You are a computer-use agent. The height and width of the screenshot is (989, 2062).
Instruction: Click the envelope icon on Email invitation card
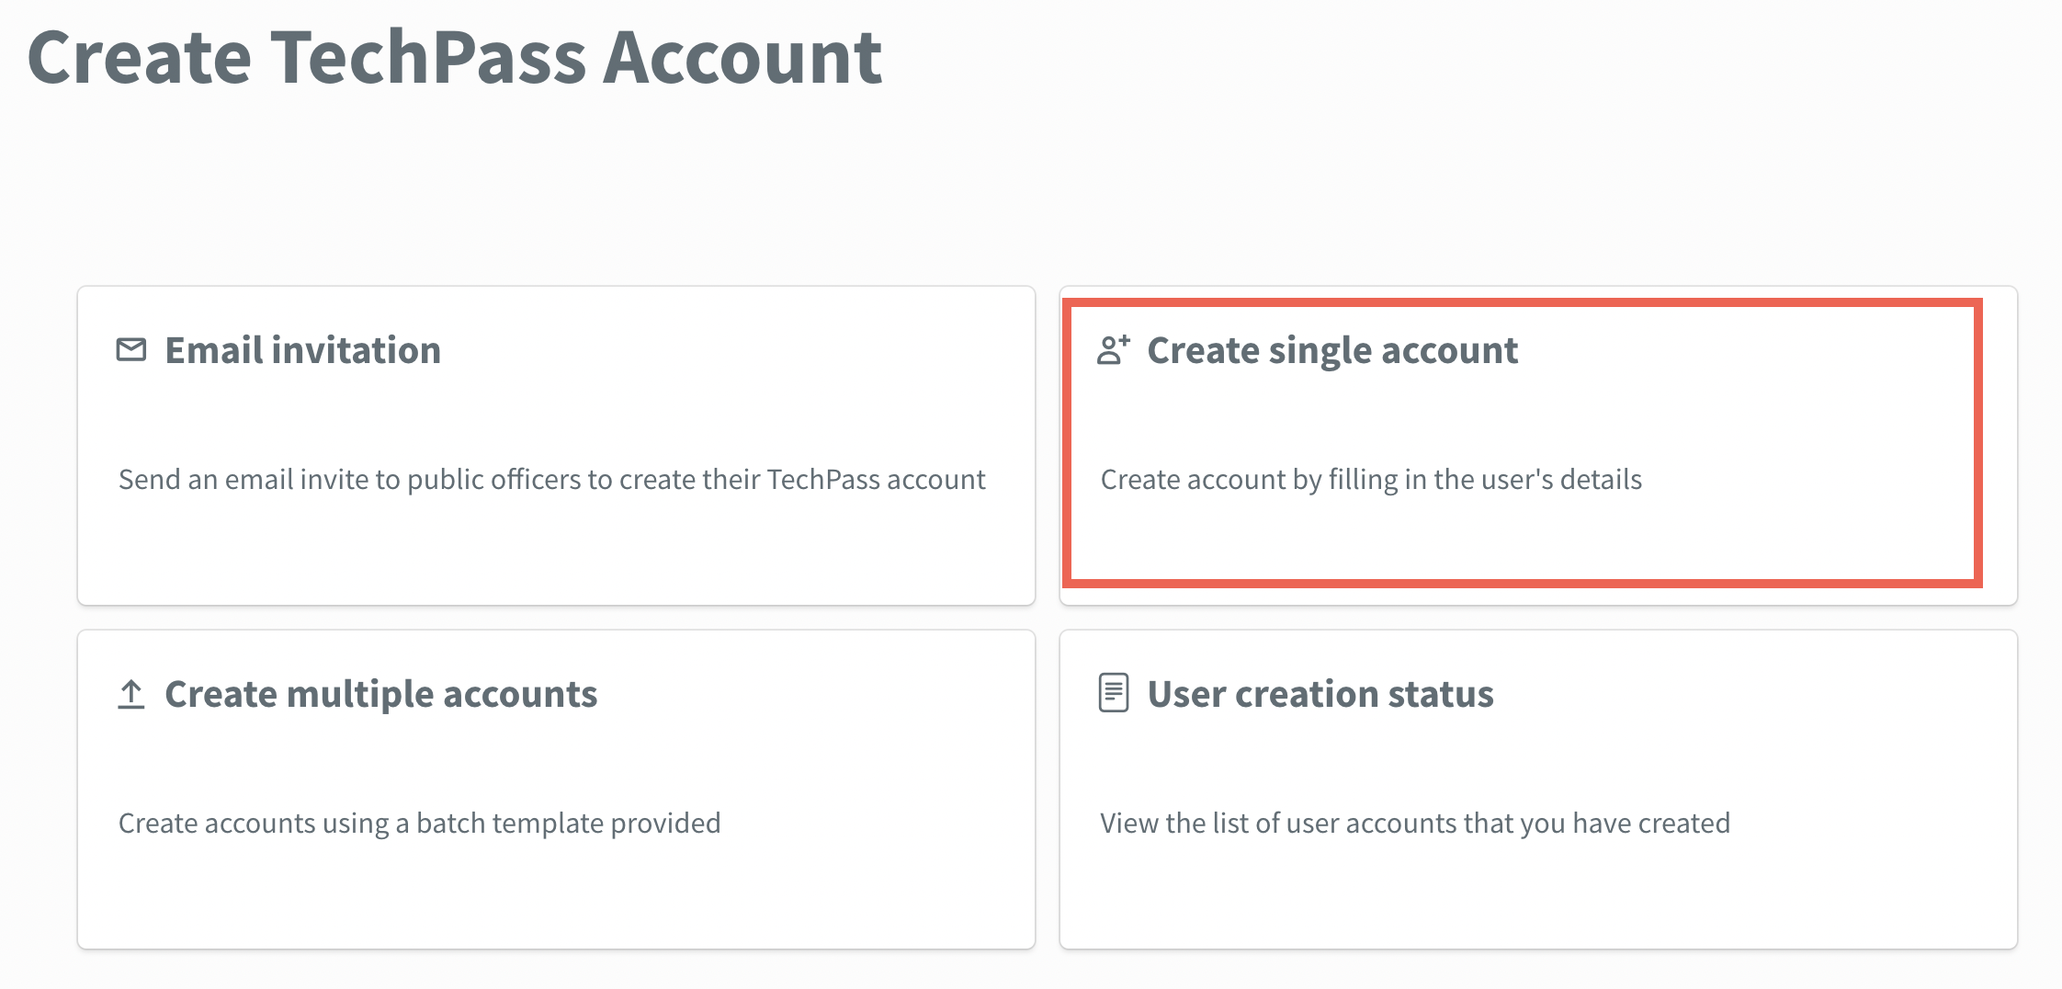131,350
